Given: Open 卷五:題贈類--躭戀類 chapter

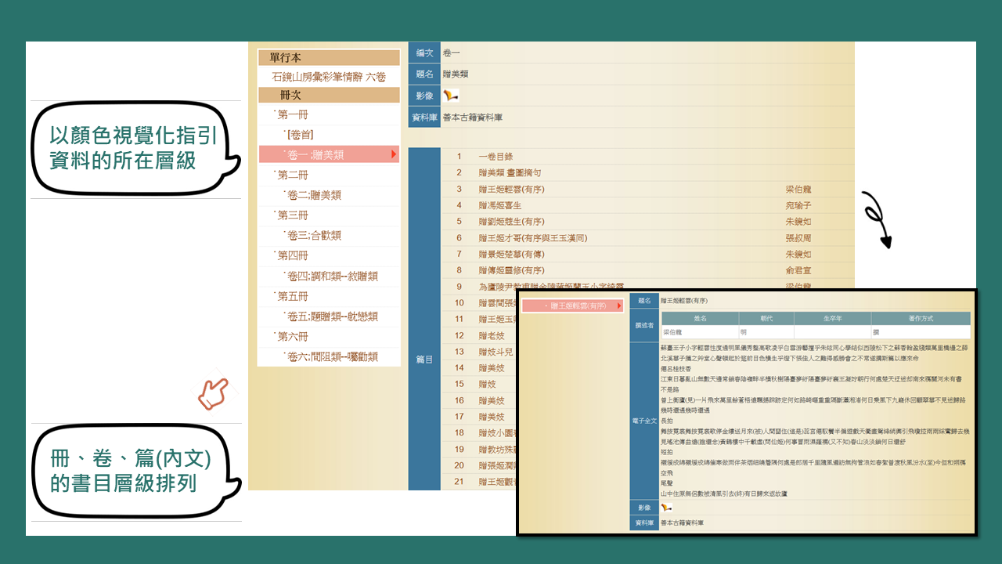Looking at the screenshot, I should [332, 316].
